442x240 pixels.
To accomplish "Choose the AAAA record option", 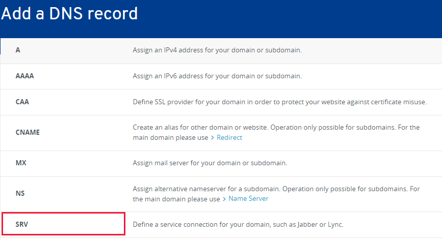I will click(x=221, y=76).
